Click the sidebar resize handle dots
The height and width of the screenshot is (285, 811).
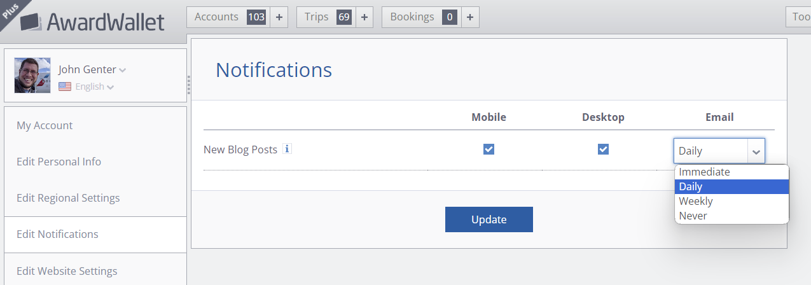[188, 85]
